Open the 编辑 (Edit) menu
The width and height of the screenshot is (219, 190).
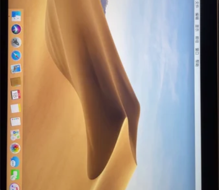point(197,16)
